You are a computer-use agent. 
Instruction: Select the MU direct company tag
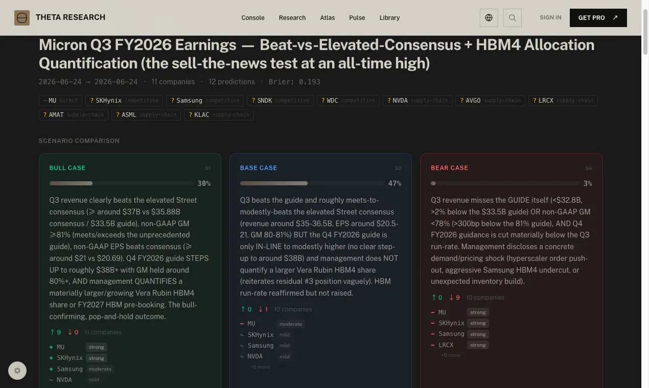60,101
